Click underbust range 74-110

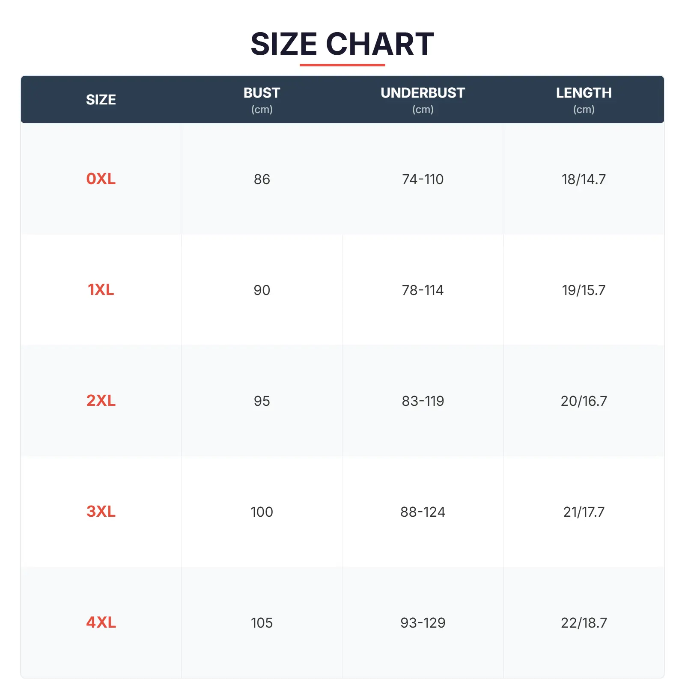click(423, 179)
